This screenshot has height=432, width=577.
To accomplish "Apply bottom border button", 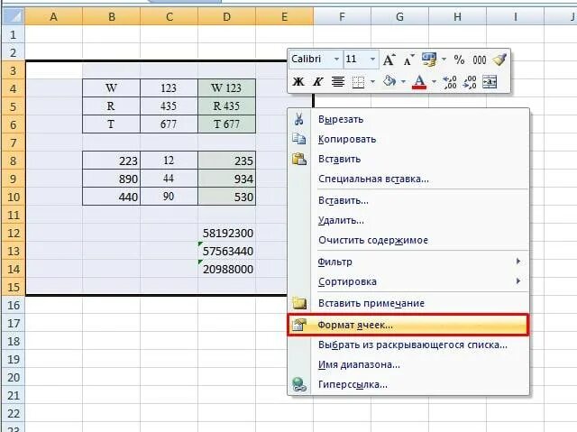I will [358, 82].
